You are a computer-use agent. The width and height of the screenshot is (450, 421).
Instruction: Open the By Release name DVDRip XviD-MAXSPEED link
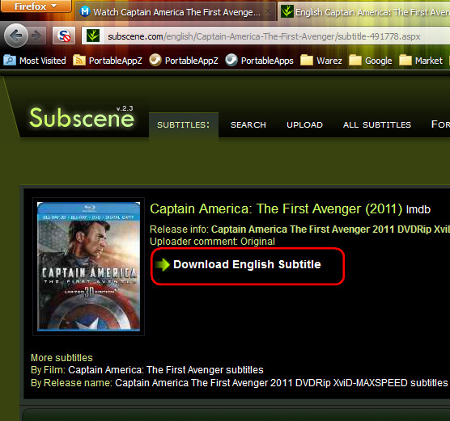click(x=281, y=382)
